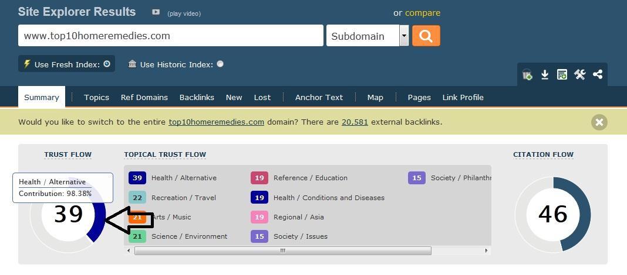Click the Health / Alternative topic label

point(184,178)
